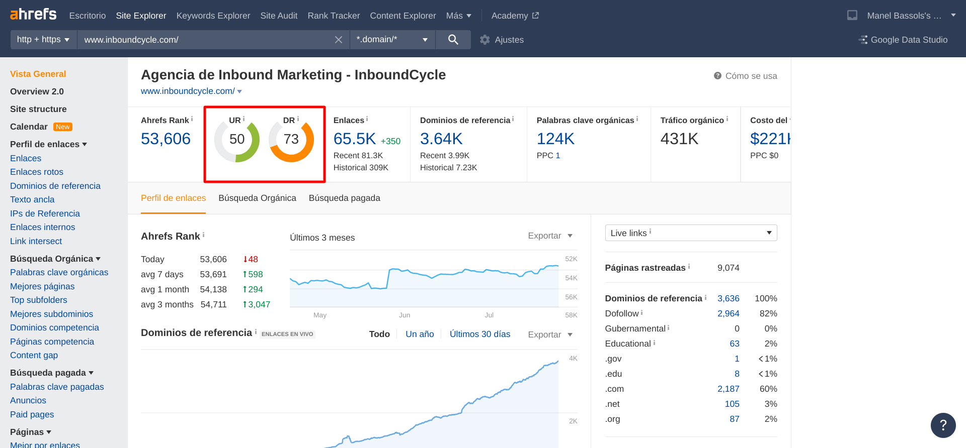This screenshot has height=448, width=966.
Task: Select Perfil de enlaces tab
Action: point(173,198)
